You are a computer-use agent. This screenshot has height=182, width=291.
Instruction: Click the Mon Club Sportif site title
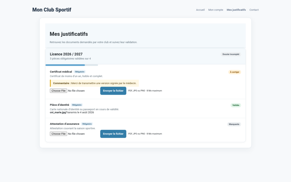coord(52,10)
